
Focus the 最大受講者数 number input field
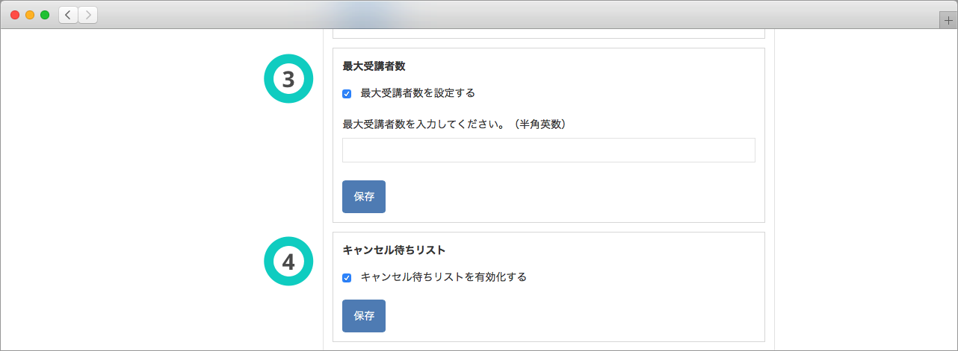pos(548,150)
